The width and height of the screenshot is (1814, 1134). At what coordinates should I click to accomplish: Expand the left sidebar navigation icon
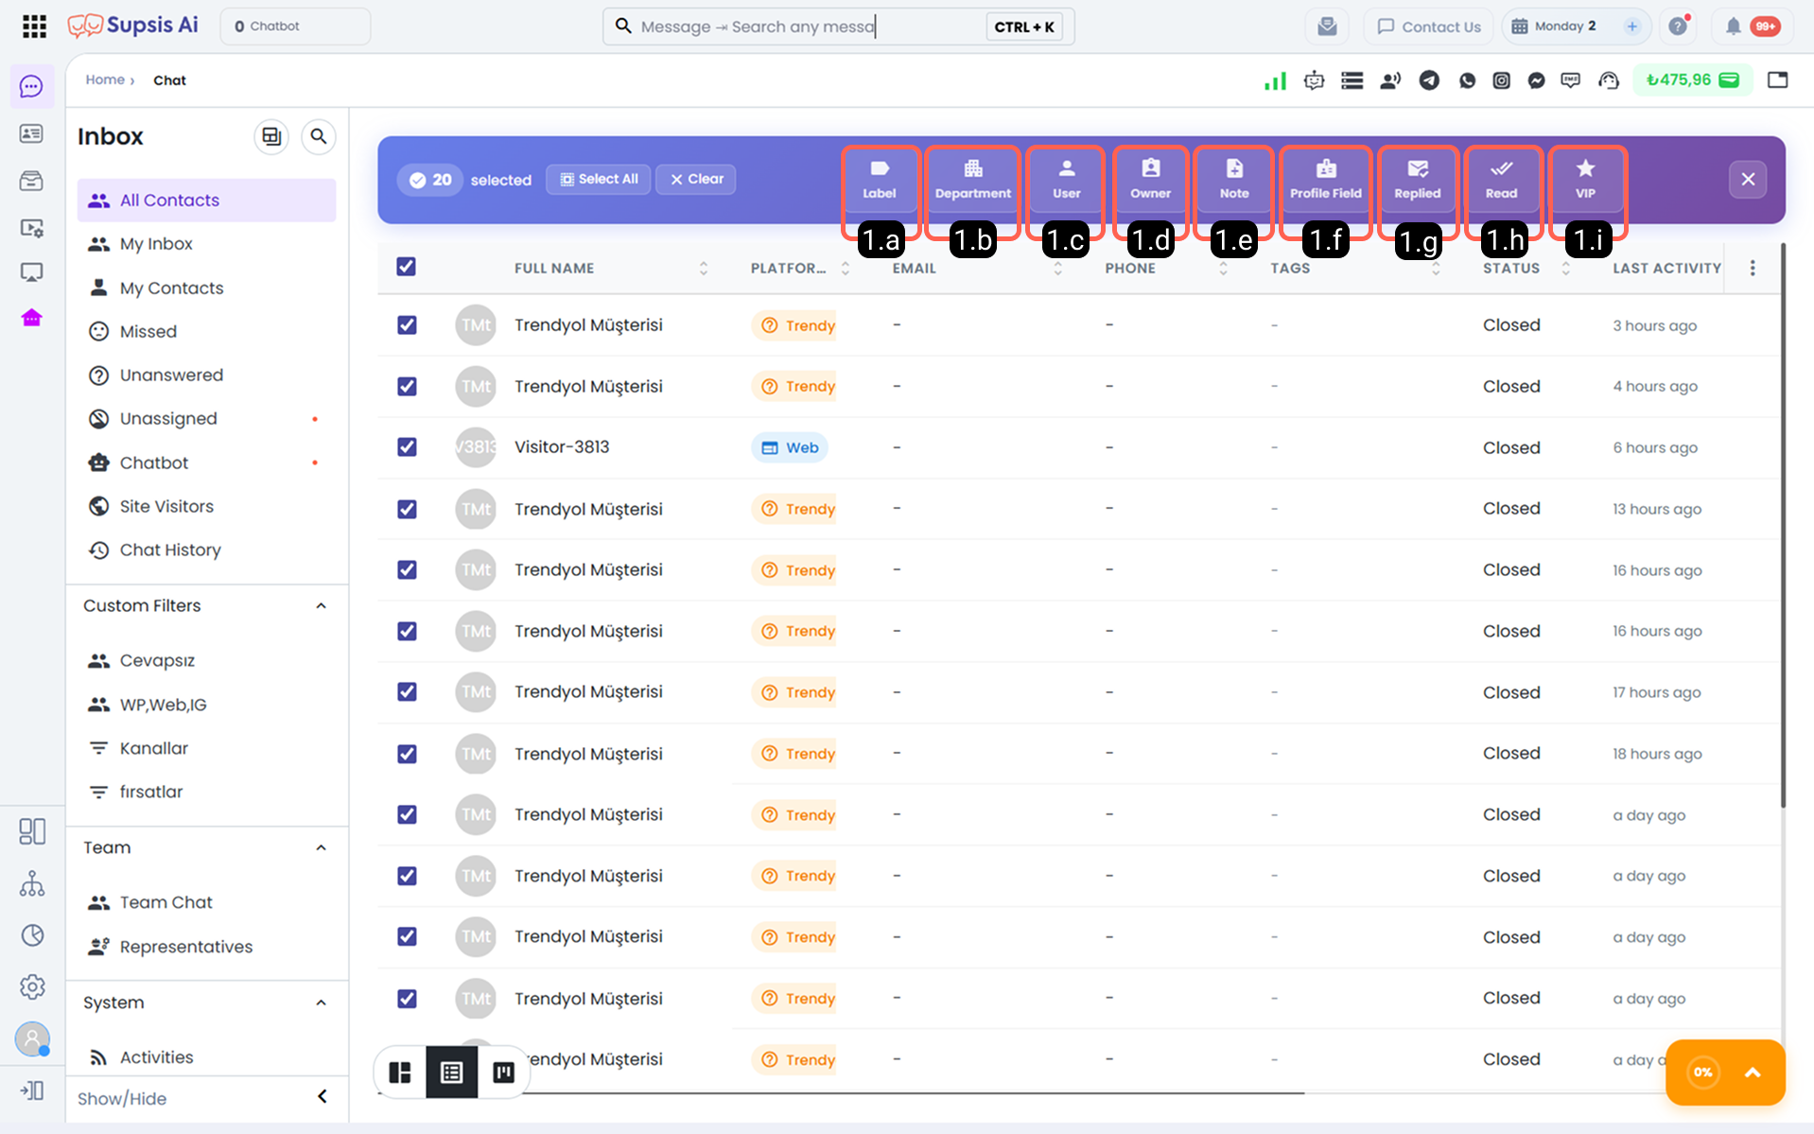[x=32, y=1090]
